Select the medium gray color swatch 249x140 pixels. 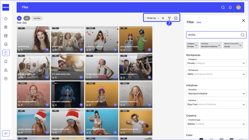coord(221,139)
